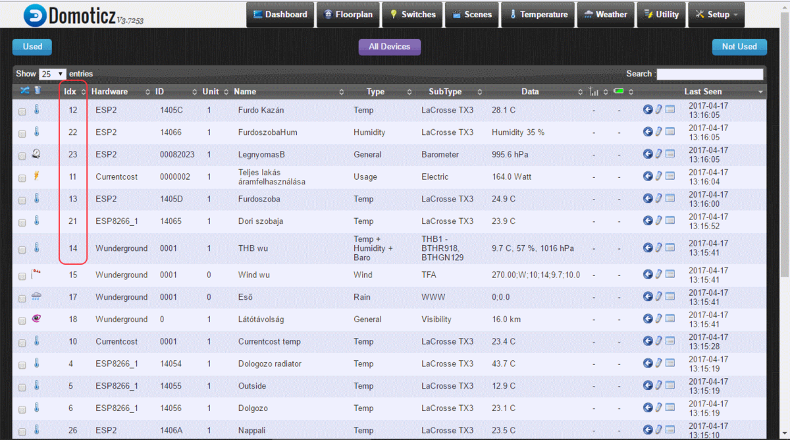Click the shuffle select-all icon in table header
The width and height of the screenshot is (790, 440).
(24, 91)
